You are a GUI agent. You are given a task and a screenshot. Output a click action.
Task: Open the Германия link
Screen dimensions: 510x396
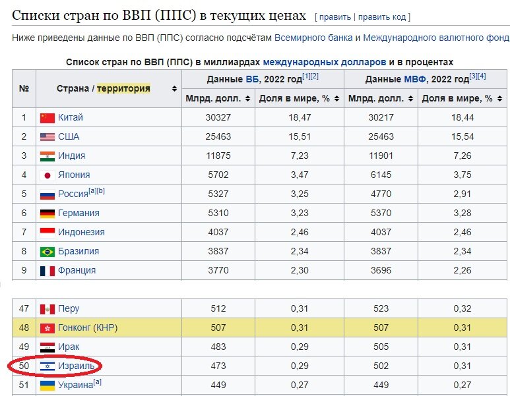[x=79, y=213]
